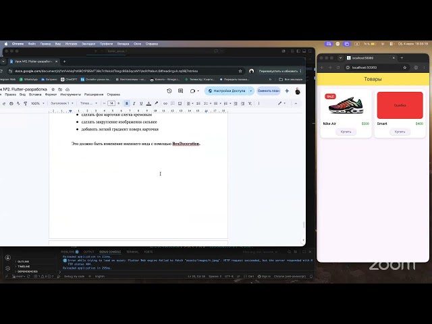432x324 pixels.
Task: Reload the localhost browser window
Action: click(x=338, y=67)
